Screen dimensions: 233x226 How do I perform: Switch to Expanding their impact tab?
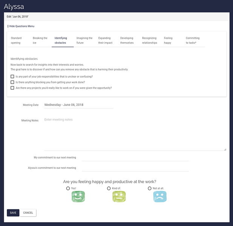point(106,40)
